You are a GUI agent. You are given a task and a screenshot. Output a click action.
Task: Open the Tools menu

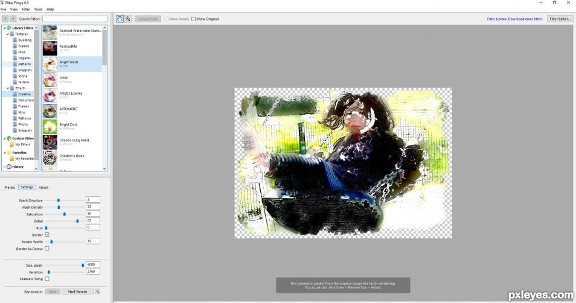point(38,9)
